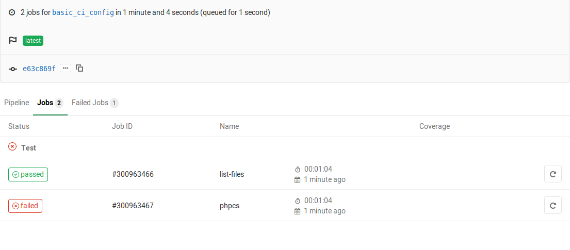The image size is (570, 250).
Task: Click the pipeline duration clock icon
Action: click(x=12, y=12)
